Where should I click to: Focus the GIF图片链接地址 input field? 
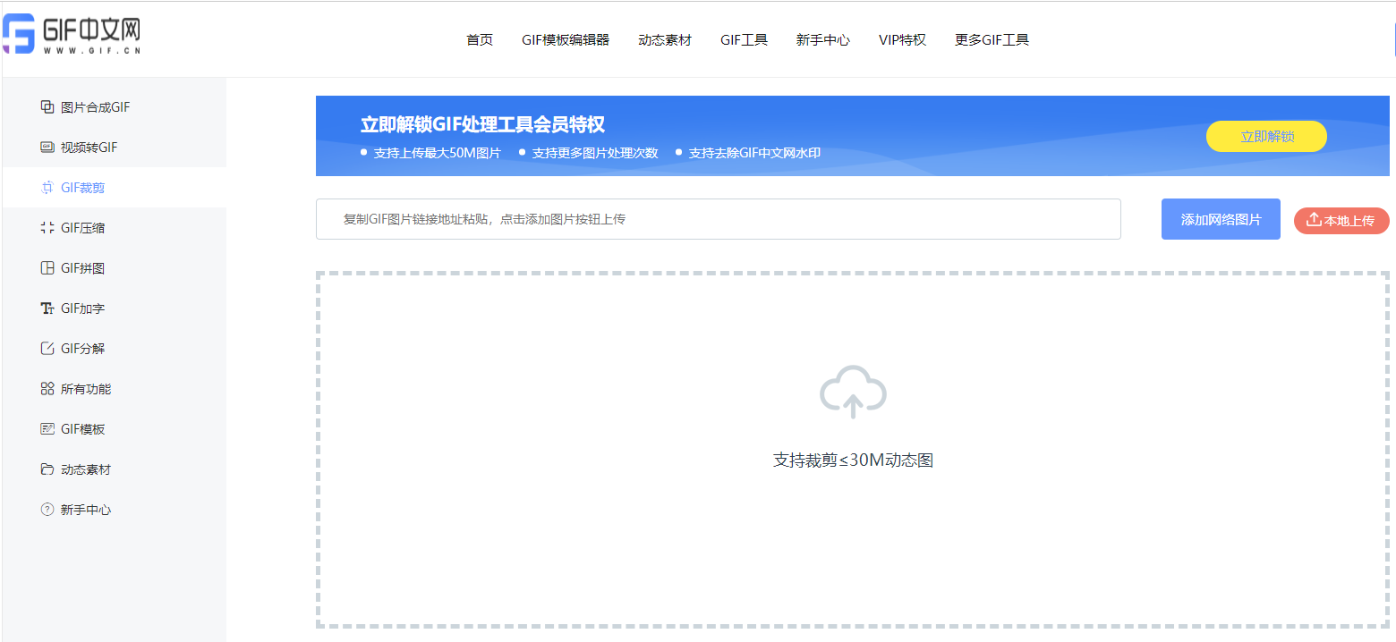[719, 219]
